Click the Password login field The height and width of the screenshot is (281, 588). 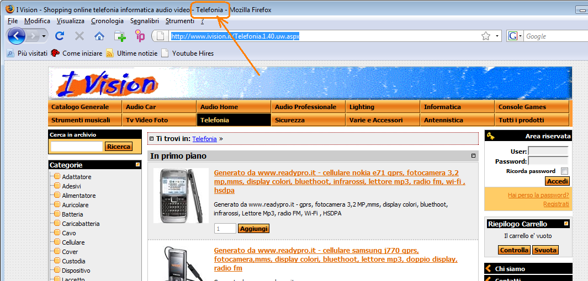point(548,161)
